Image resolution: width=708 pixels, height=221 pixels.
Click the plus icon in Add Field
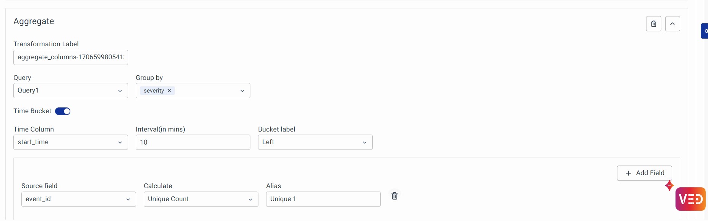click(628, 173)
